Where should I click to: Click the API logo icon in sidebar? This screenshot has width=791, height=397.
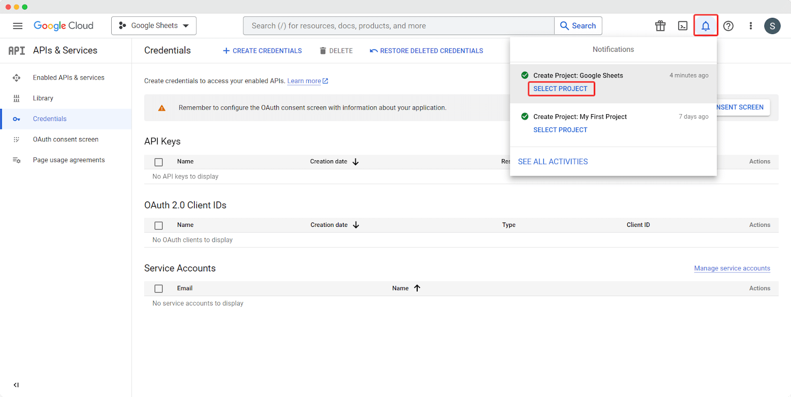17,50
